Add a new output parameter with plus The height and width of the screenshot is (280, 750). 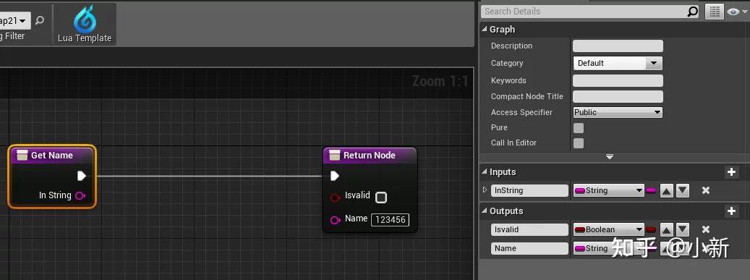pyautogui.click(x=731, y=211)
